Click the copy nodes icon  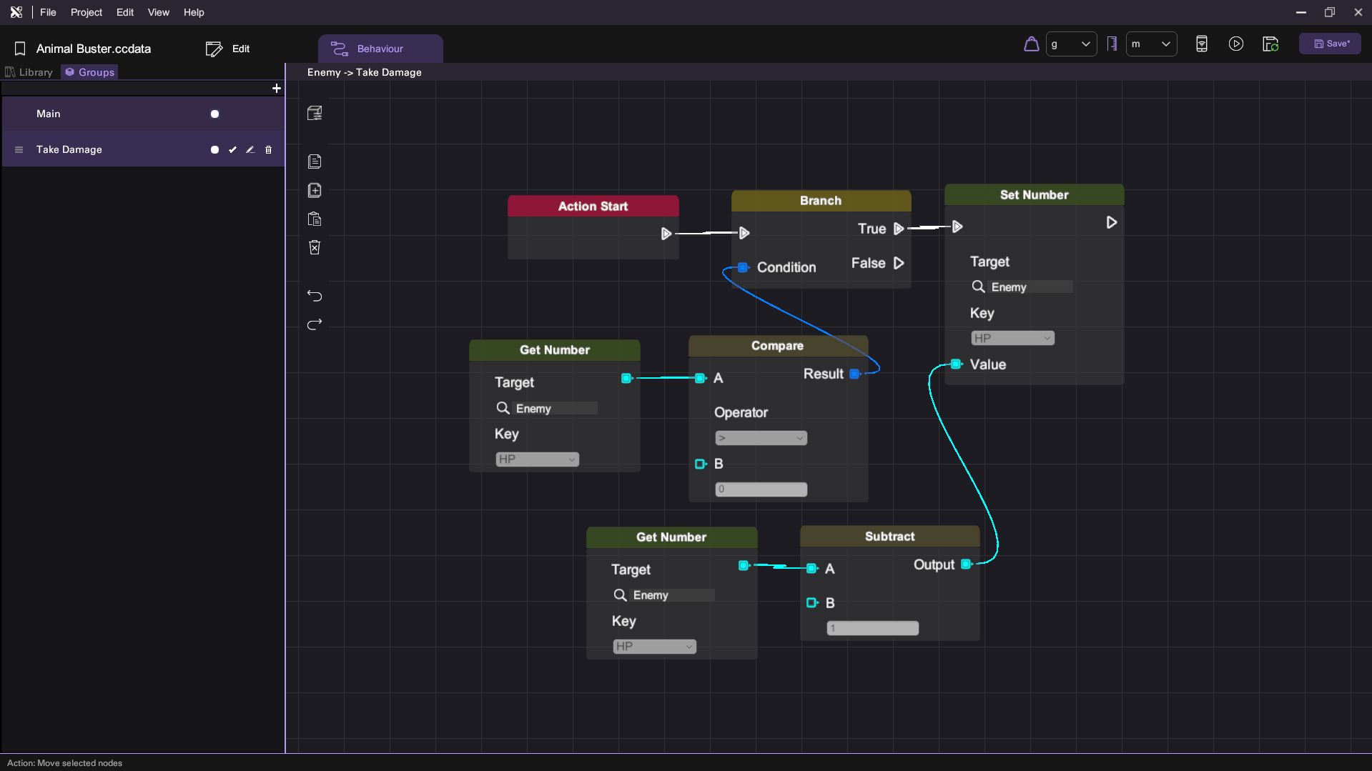click(x=315, y=161)
